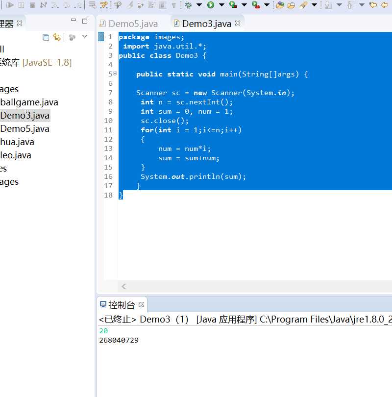Click the Drop to Frame icon
Image resolution: width=392 pixels, height=397 pixels.
[93, 5]
